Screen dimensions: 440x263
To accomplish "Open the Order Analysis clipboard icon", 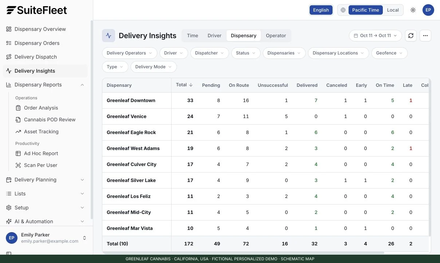I will click(18, 108).
